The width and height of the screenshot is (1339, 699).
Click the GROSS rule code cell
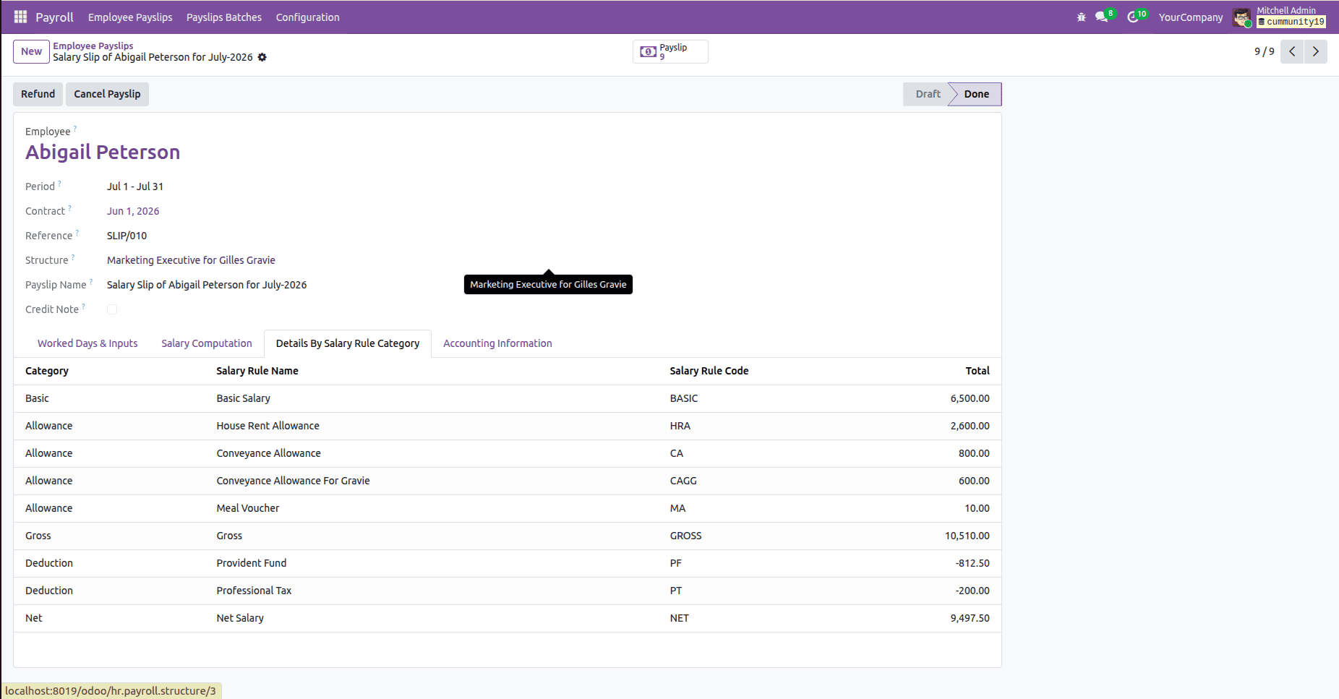tap(685, 536)
